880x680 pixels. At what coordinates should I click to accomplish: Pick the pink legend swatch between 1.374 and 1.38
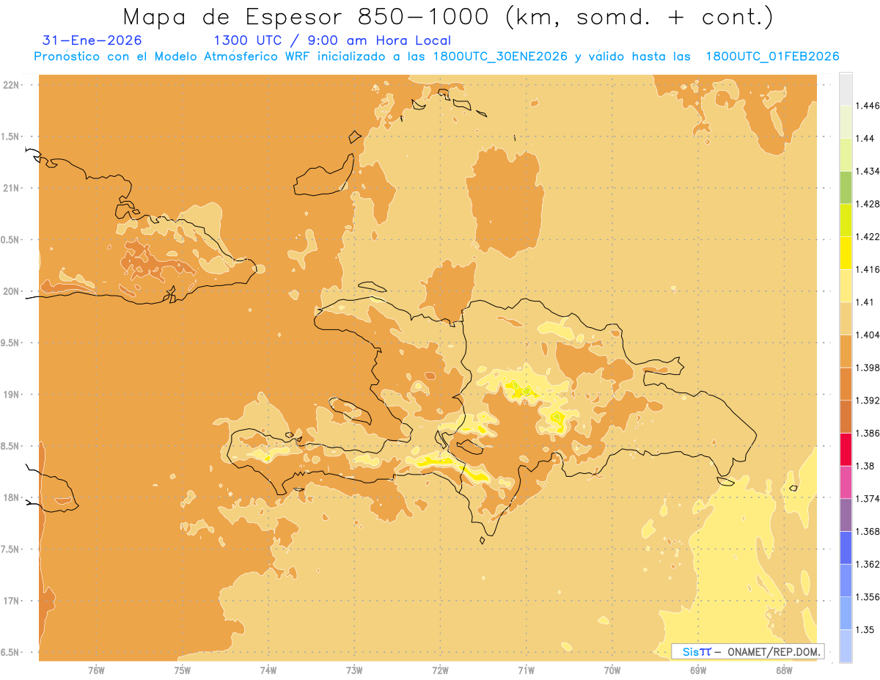click(846, 482)
